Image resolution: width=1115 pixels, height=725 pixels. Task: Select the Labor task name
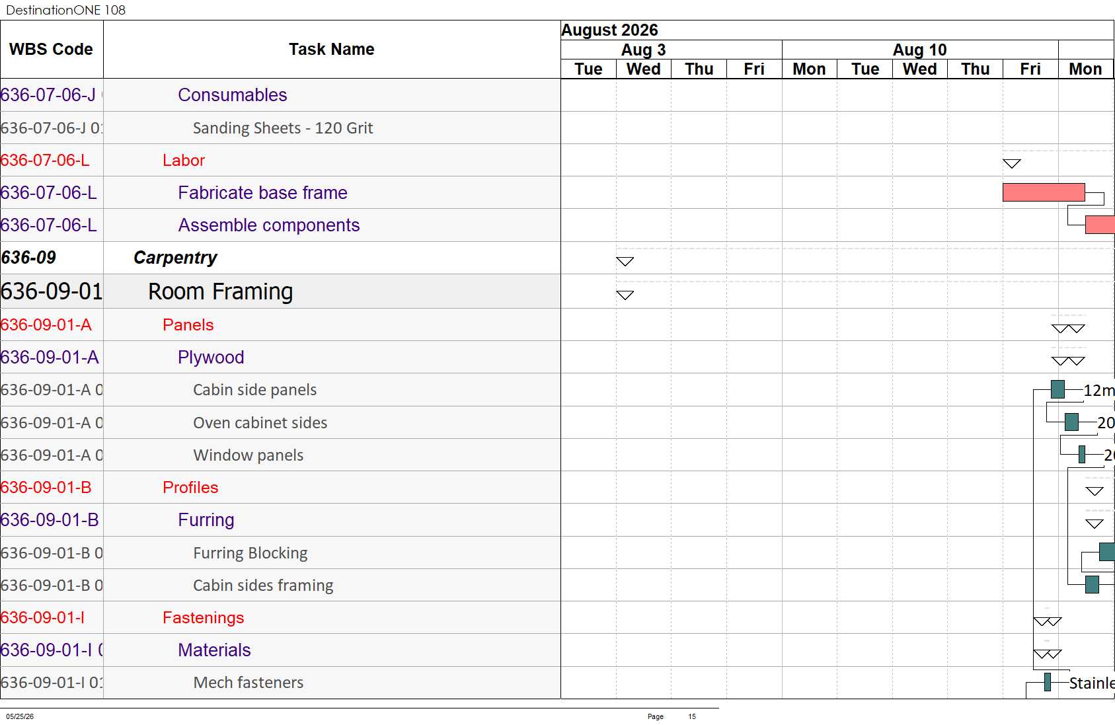[184, 161]
